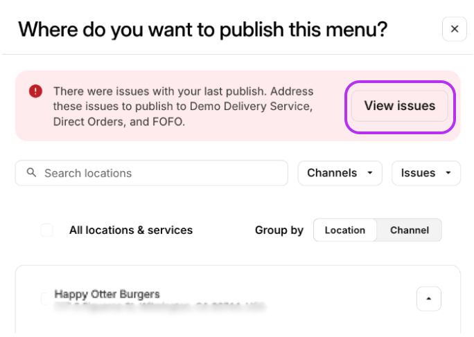Click the blurred address under Happy Otter Burgers

[x=159, y=305]
